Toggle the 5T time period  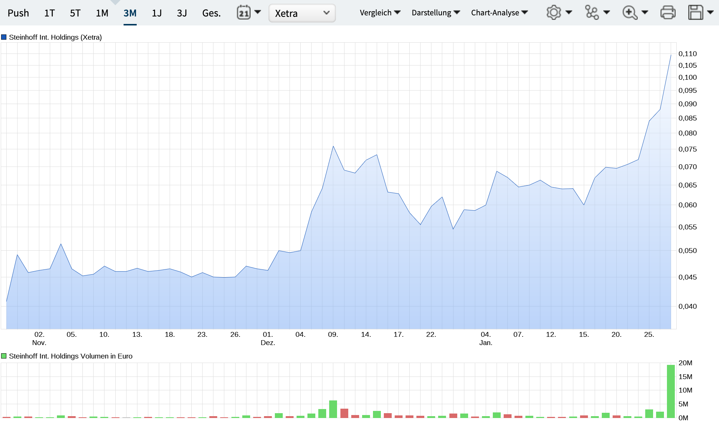pyautogui.click(x=75, y=12)
